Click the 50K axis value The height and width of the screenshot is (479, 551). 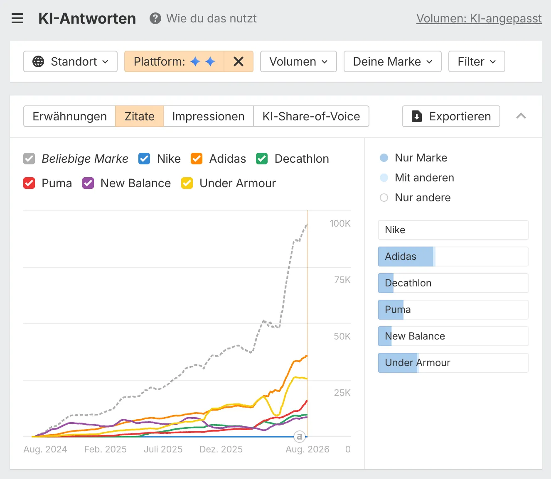(x=342, y=336)
